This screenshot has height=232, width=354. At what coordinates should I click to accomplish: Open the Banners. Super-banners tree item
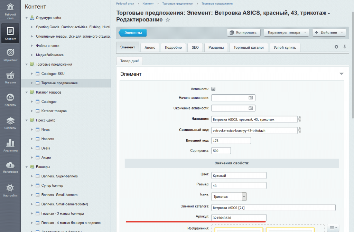click(x=59, y=176)
